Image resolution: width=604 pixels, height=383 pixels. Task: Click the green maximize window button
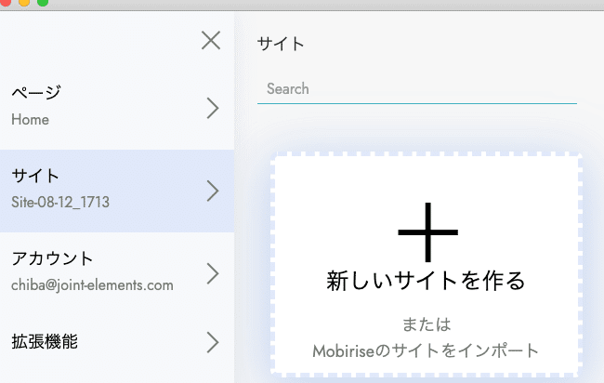tap(43, 2)
